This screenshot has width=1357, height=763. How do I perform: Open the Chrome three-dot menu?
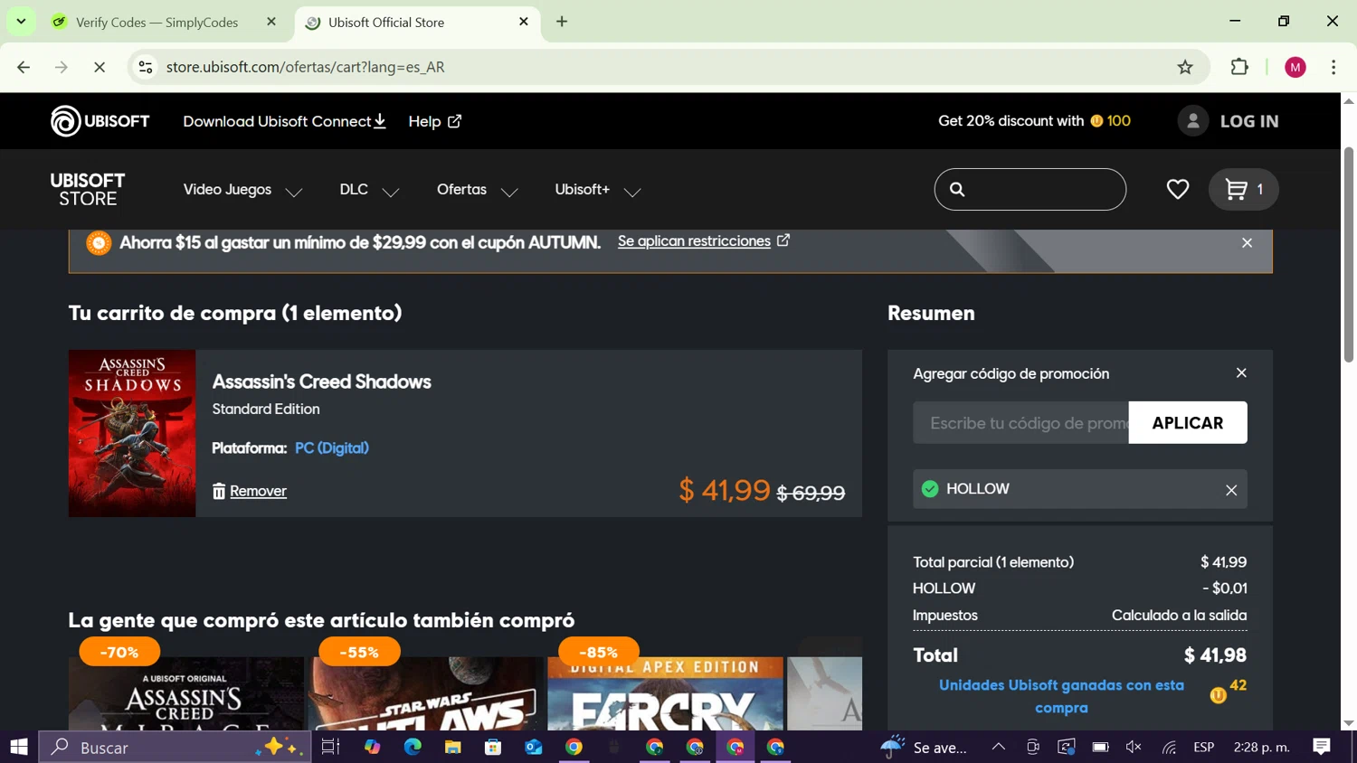1333,67
